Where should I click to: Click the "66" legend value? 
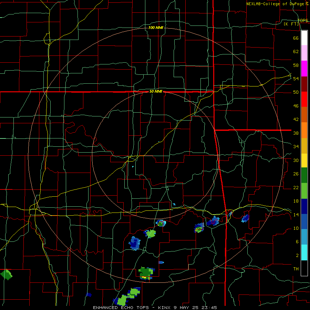coord(296,38)
